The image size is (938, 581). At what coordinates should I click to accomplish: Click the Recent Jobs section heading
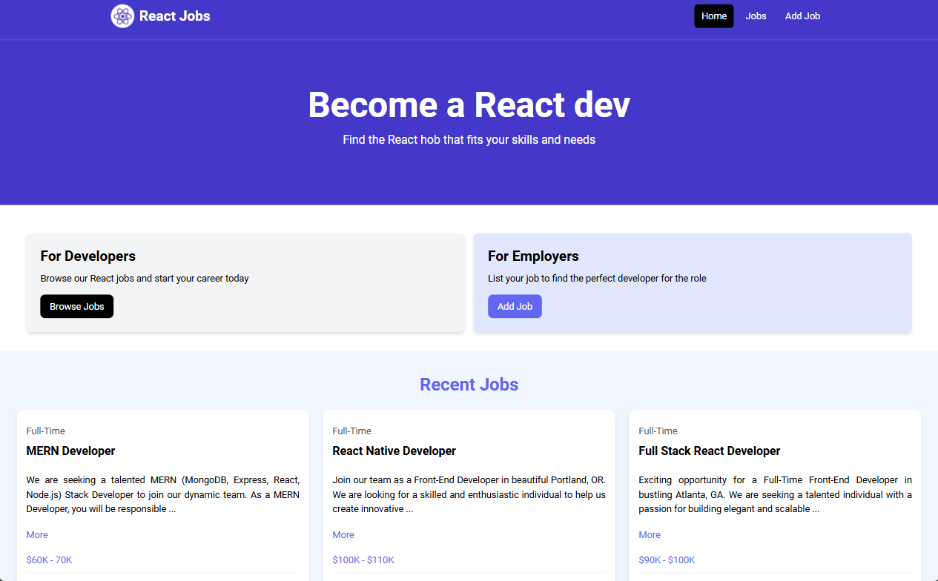click(469, 385)
